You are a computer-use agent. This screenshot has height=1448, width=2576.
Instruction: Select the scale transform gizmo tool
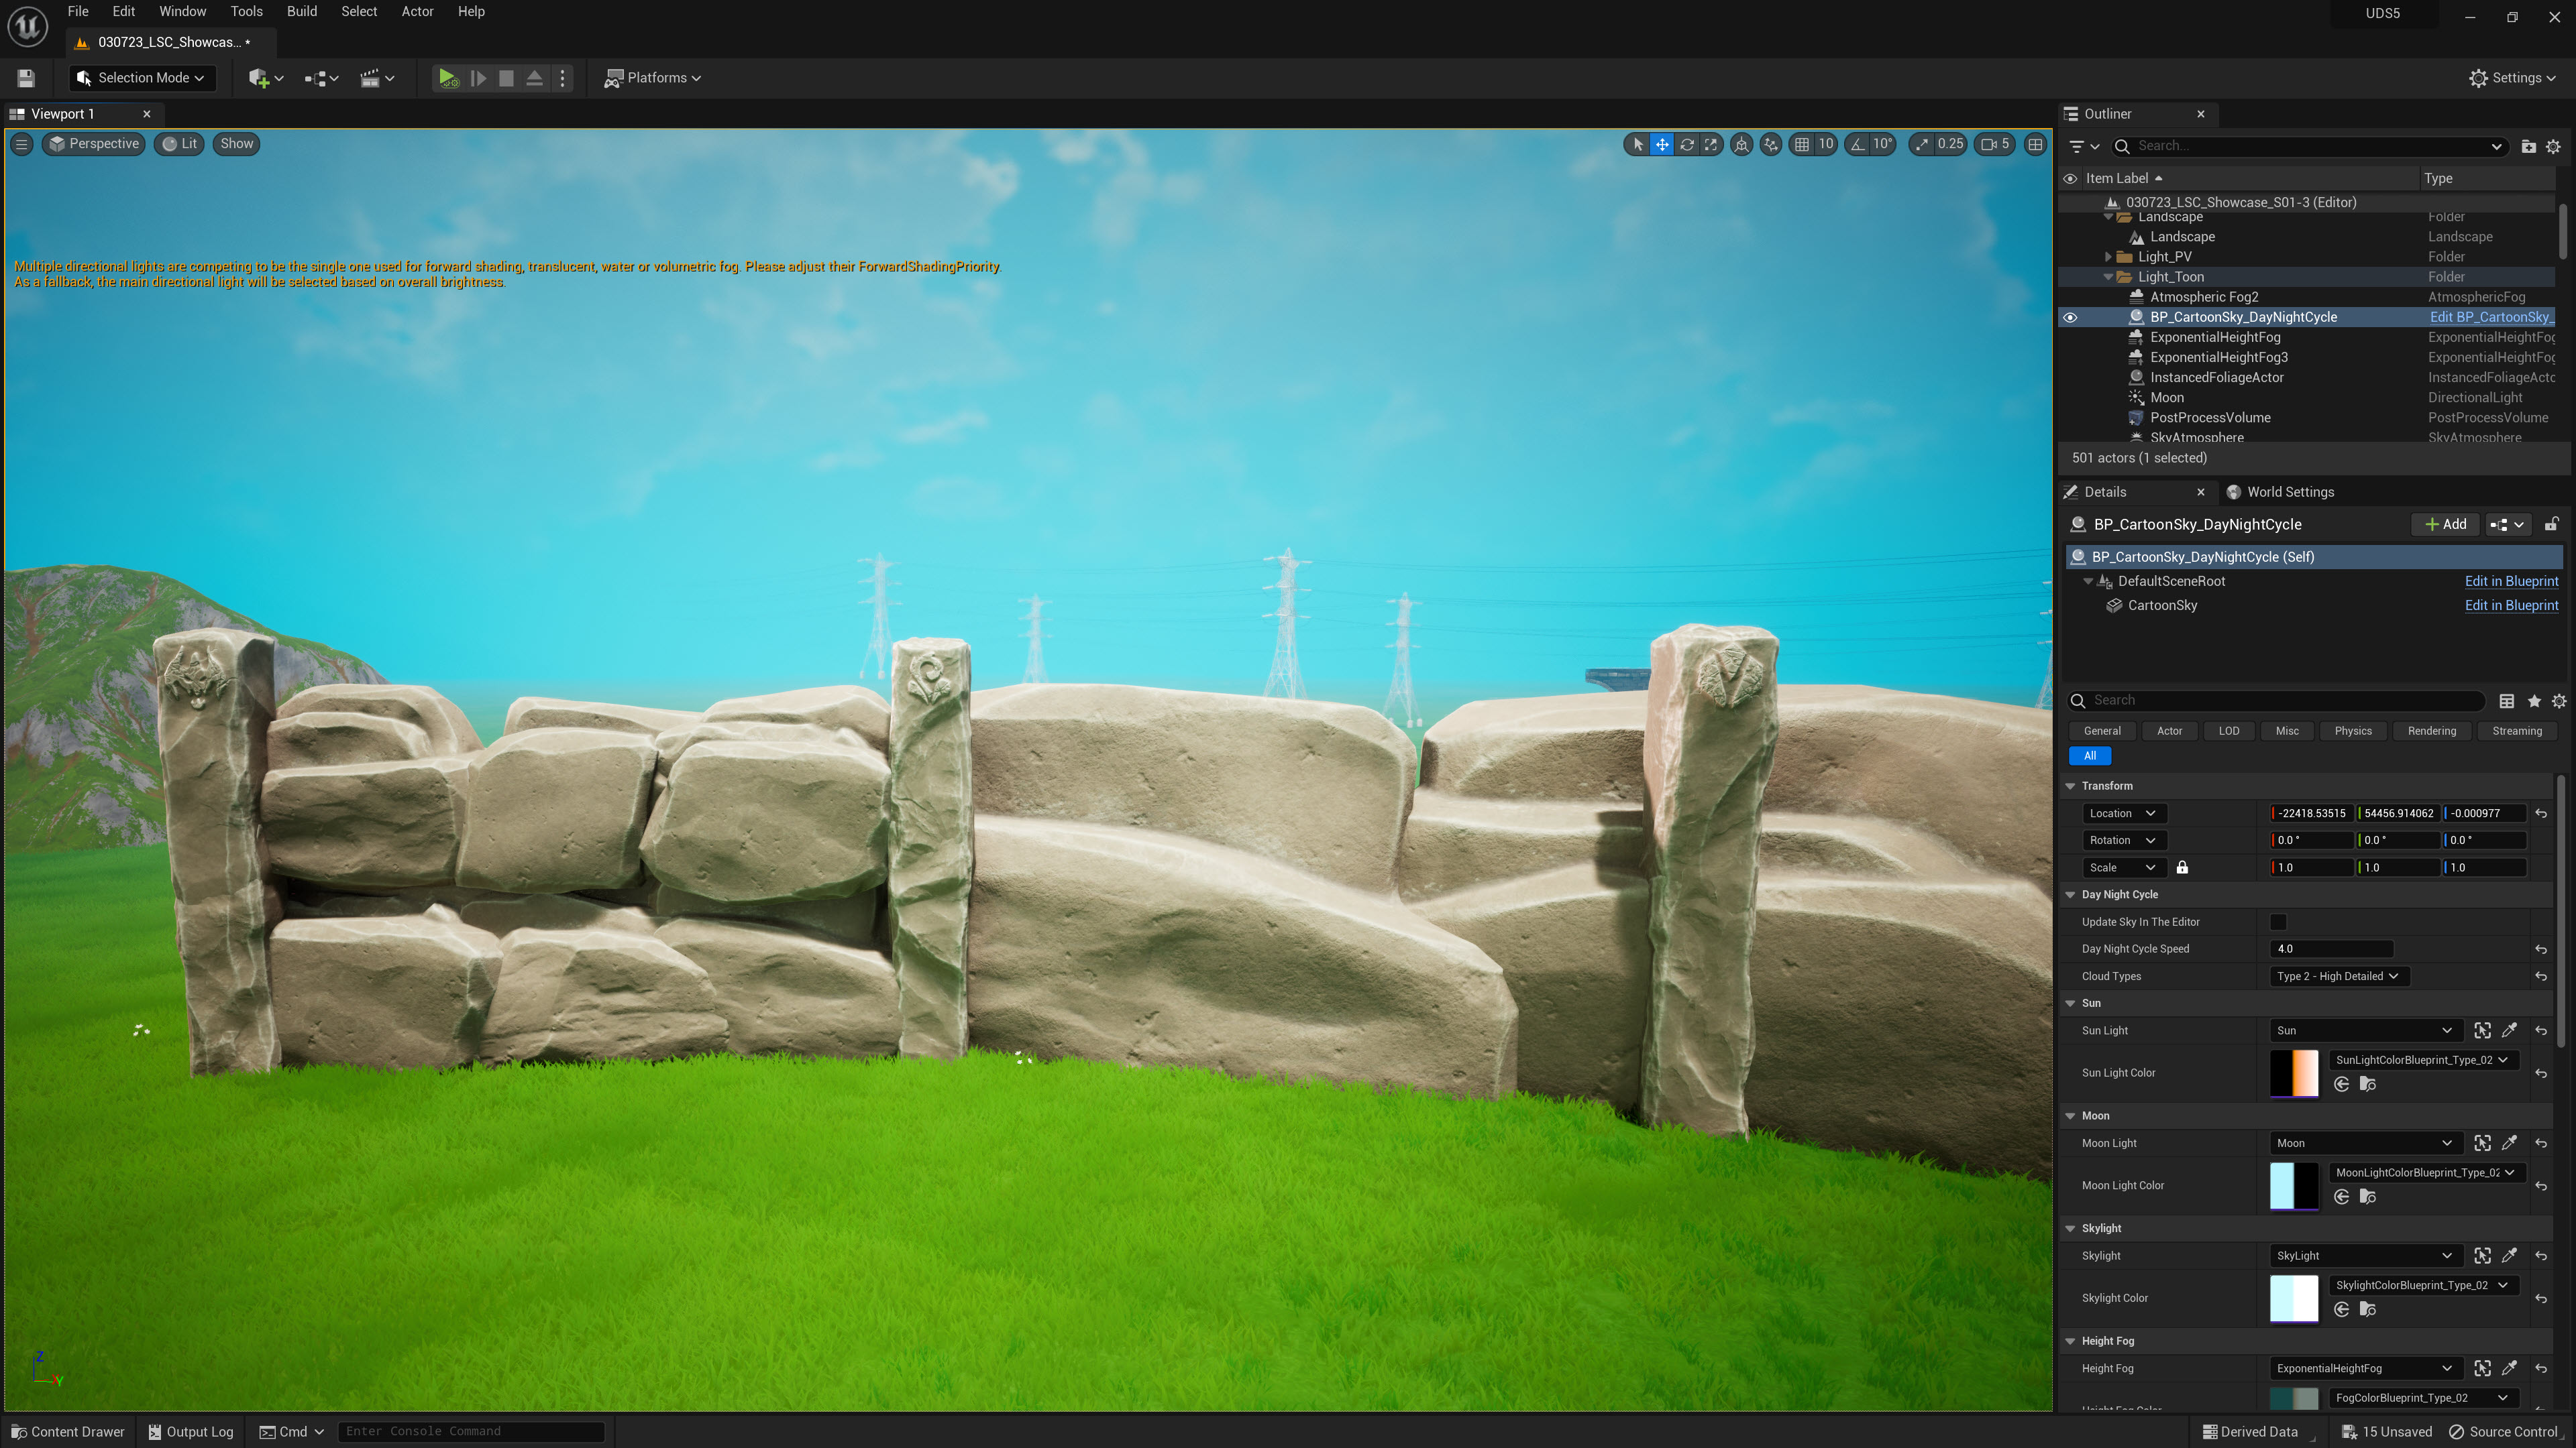coord(1711,144)
